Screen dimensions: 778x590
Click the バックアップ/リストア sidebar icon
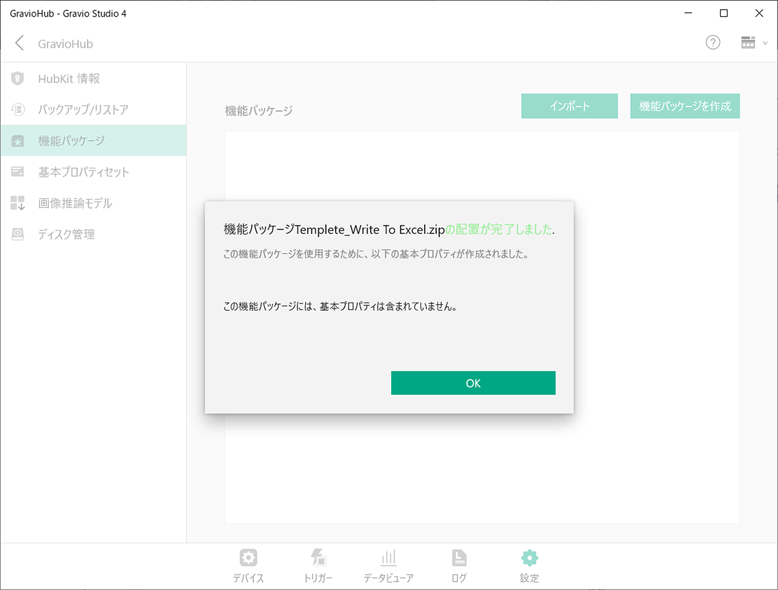point(18,109)
